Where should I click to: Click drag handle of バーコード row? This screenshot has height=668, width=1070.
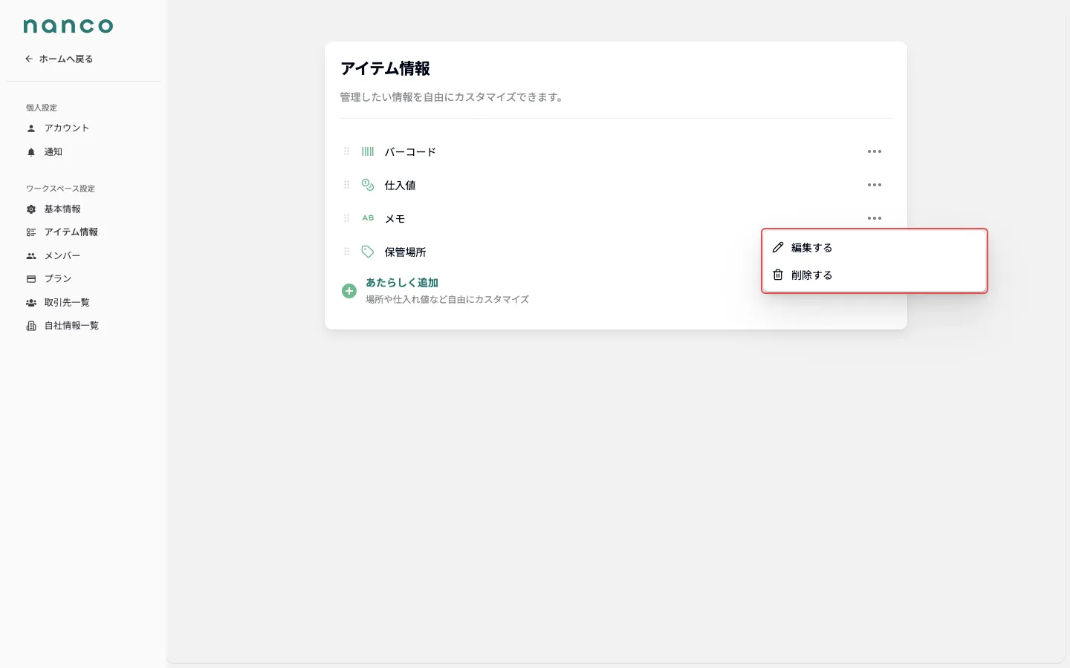coord(346,151)
